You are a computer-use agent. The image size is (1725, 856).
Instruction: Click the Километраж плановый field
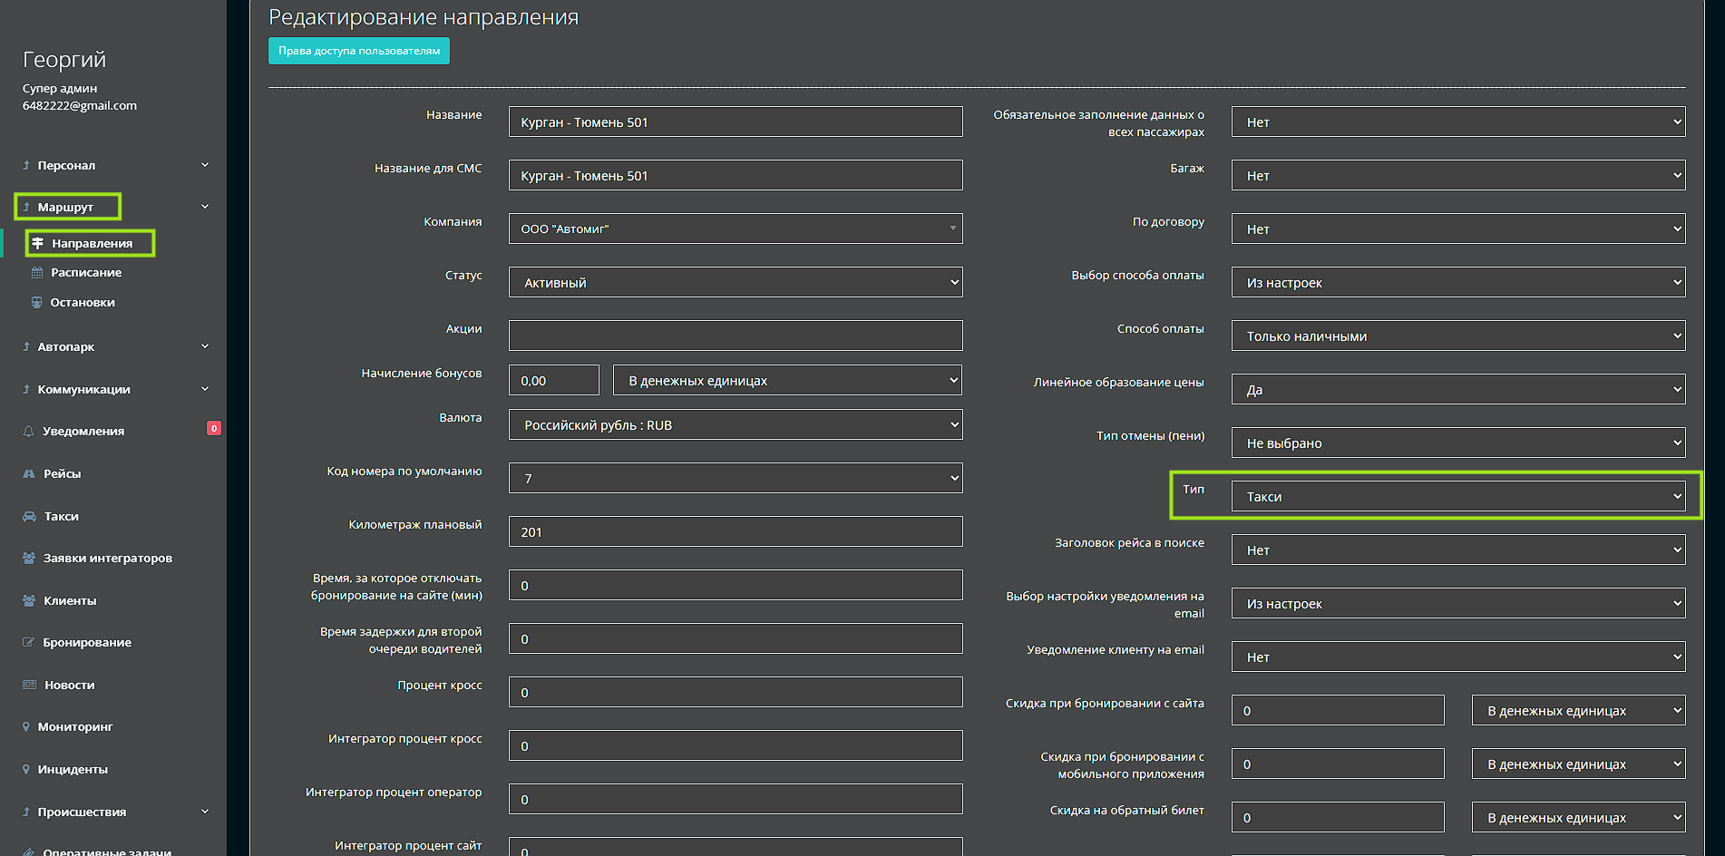[735, 532]
